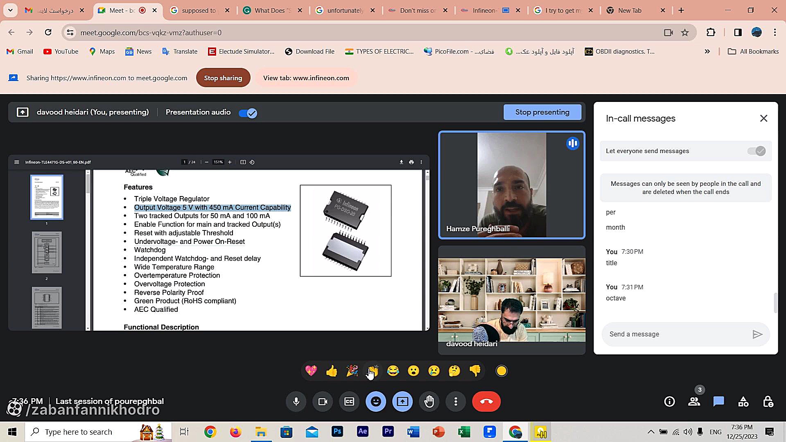Open meeting details info icon
This screenshot has width=786, height=442.
(670, 401)
